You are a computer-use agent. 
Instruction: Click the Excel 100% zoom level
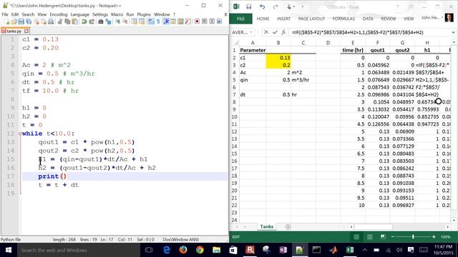(445, 237)
